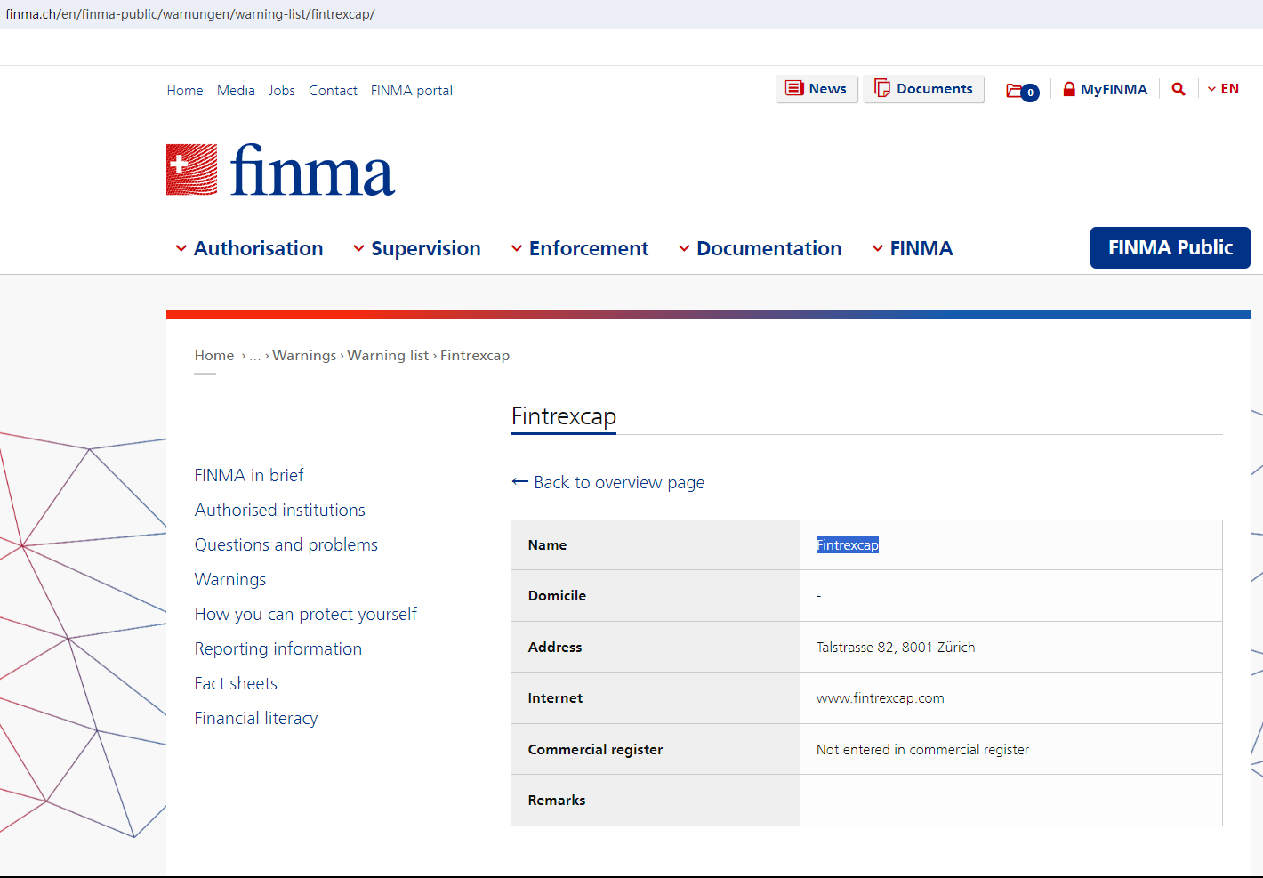Screen dimensions: 1263x878
Task: Expand the FINMA menu
Action: pyautogui.click(x=912, y=248)
